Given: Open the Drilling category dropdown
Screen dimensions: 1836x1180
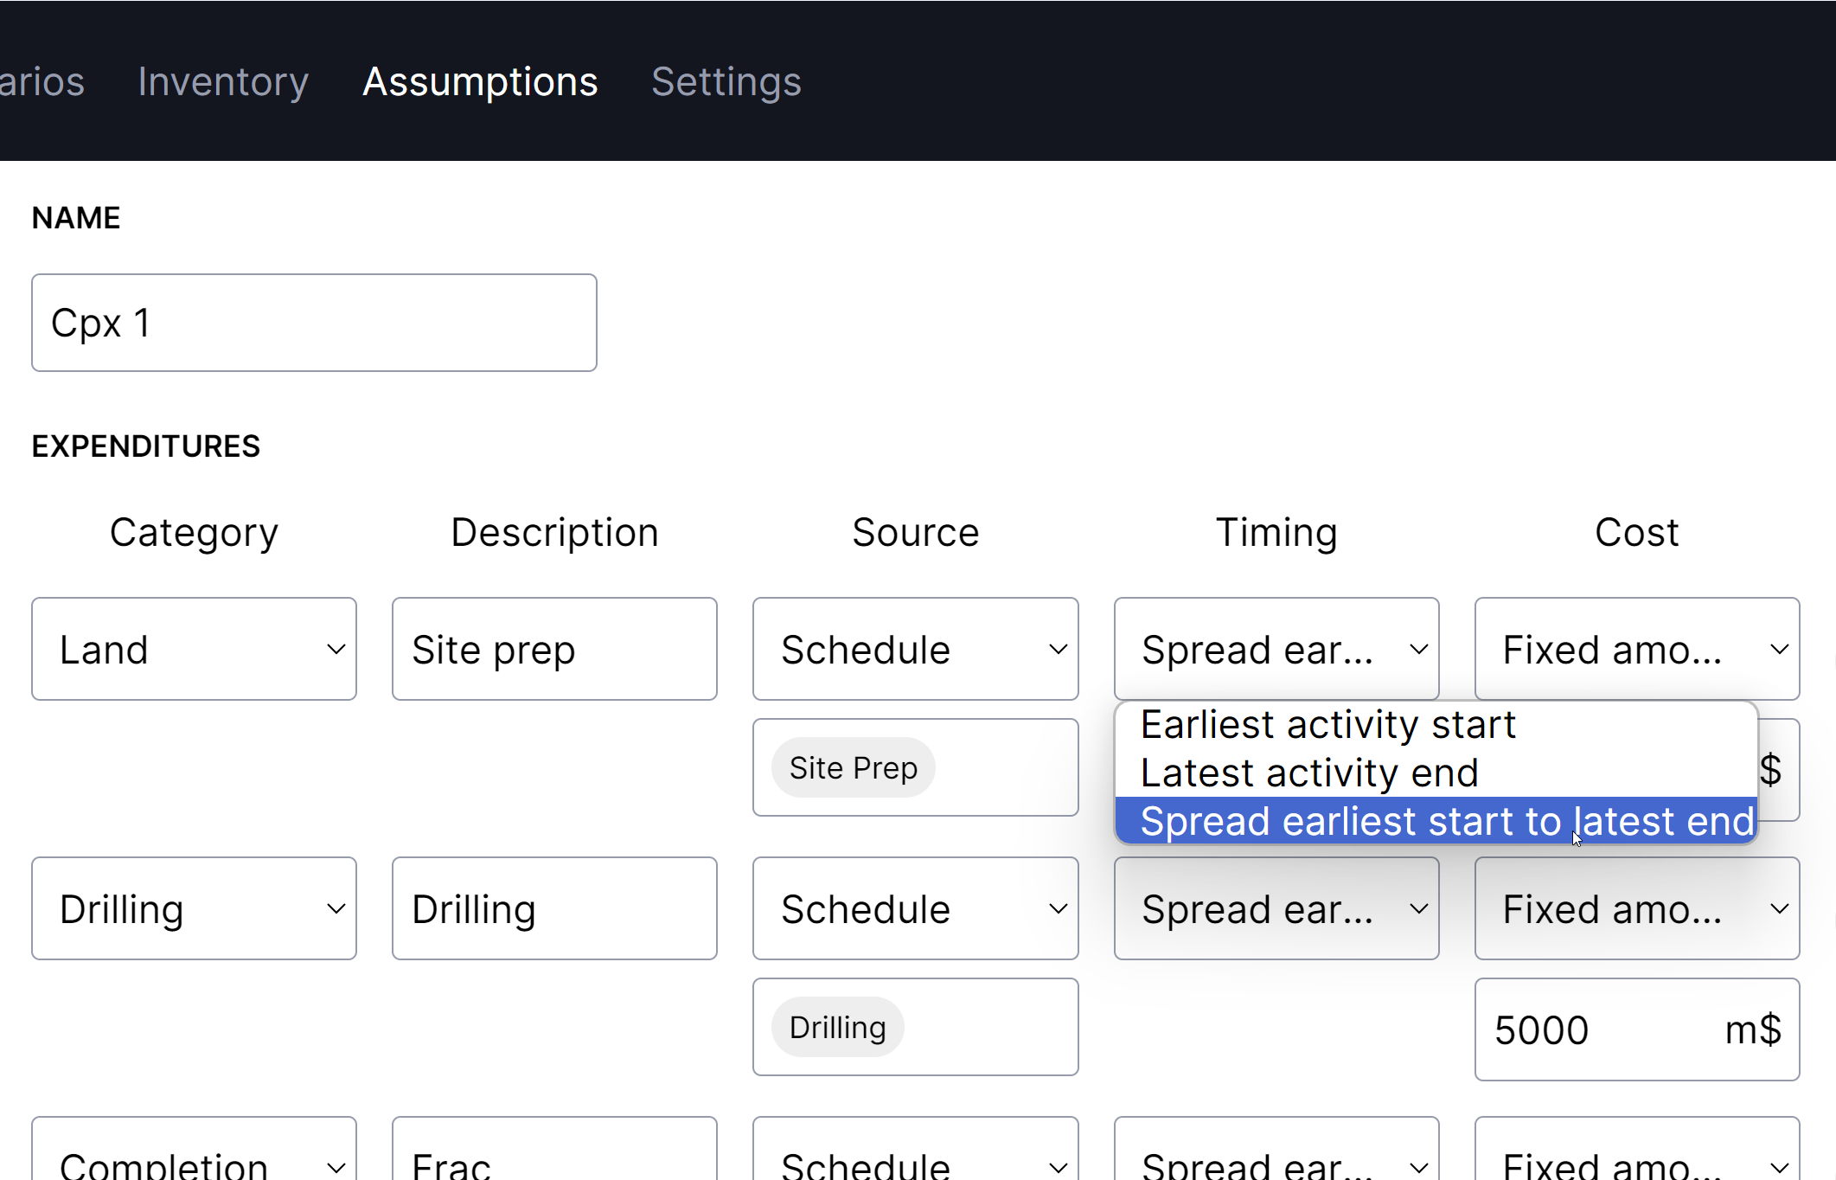Looking at the screenshot, I should pos(194,908).
